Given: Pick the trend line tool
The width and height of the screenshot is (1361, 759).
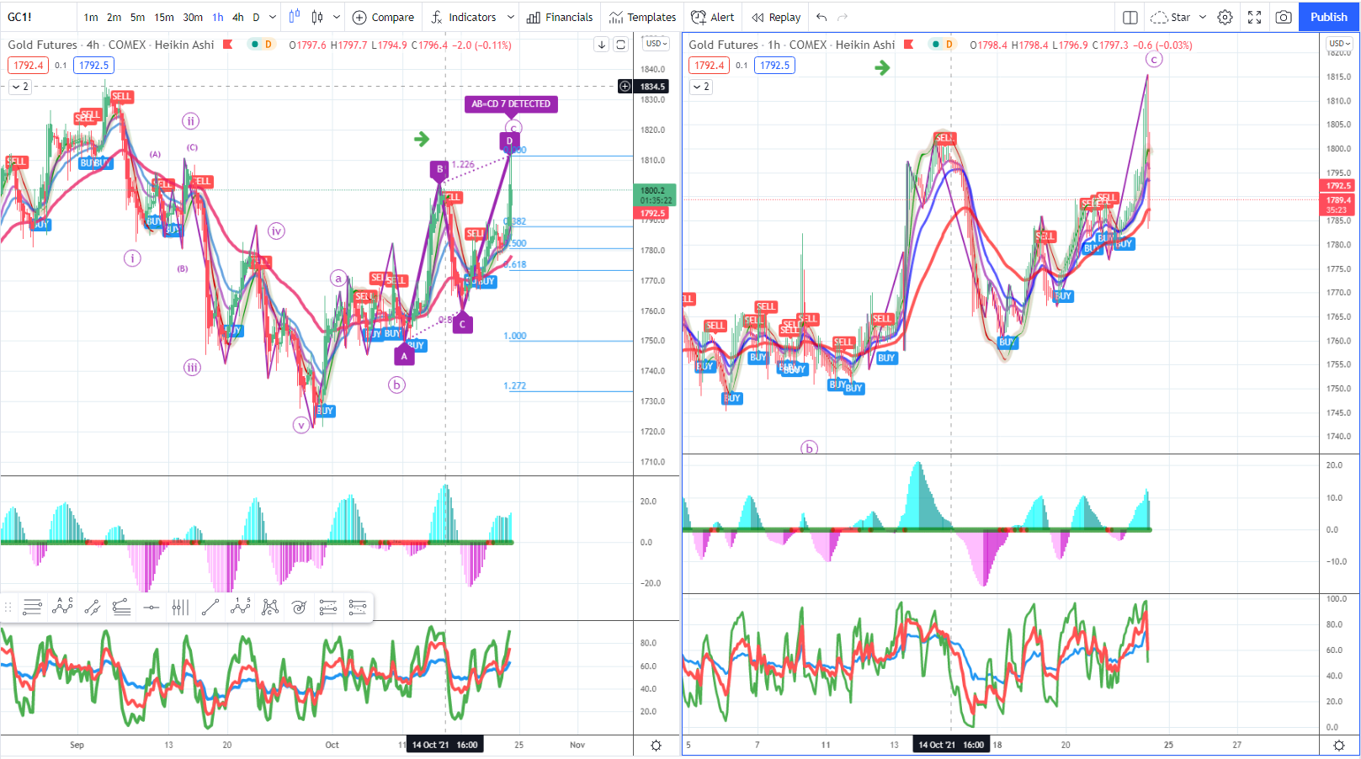Looking at the screenshot, I should click(210, 607).
